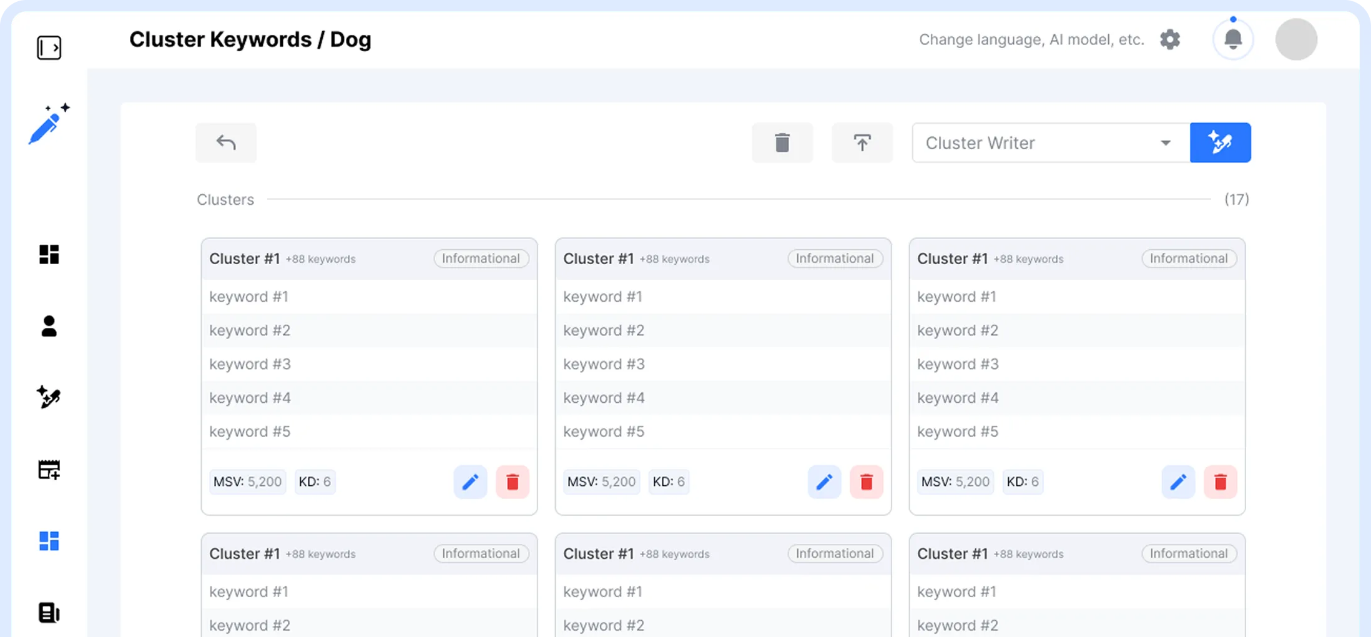This screenshot has height=637, width=1371.
Task: Expand the sidebar with the panel toggle icon
Action: point(49,47)
